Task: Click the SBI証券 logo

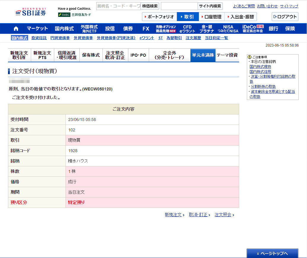Action: (31, 12)
